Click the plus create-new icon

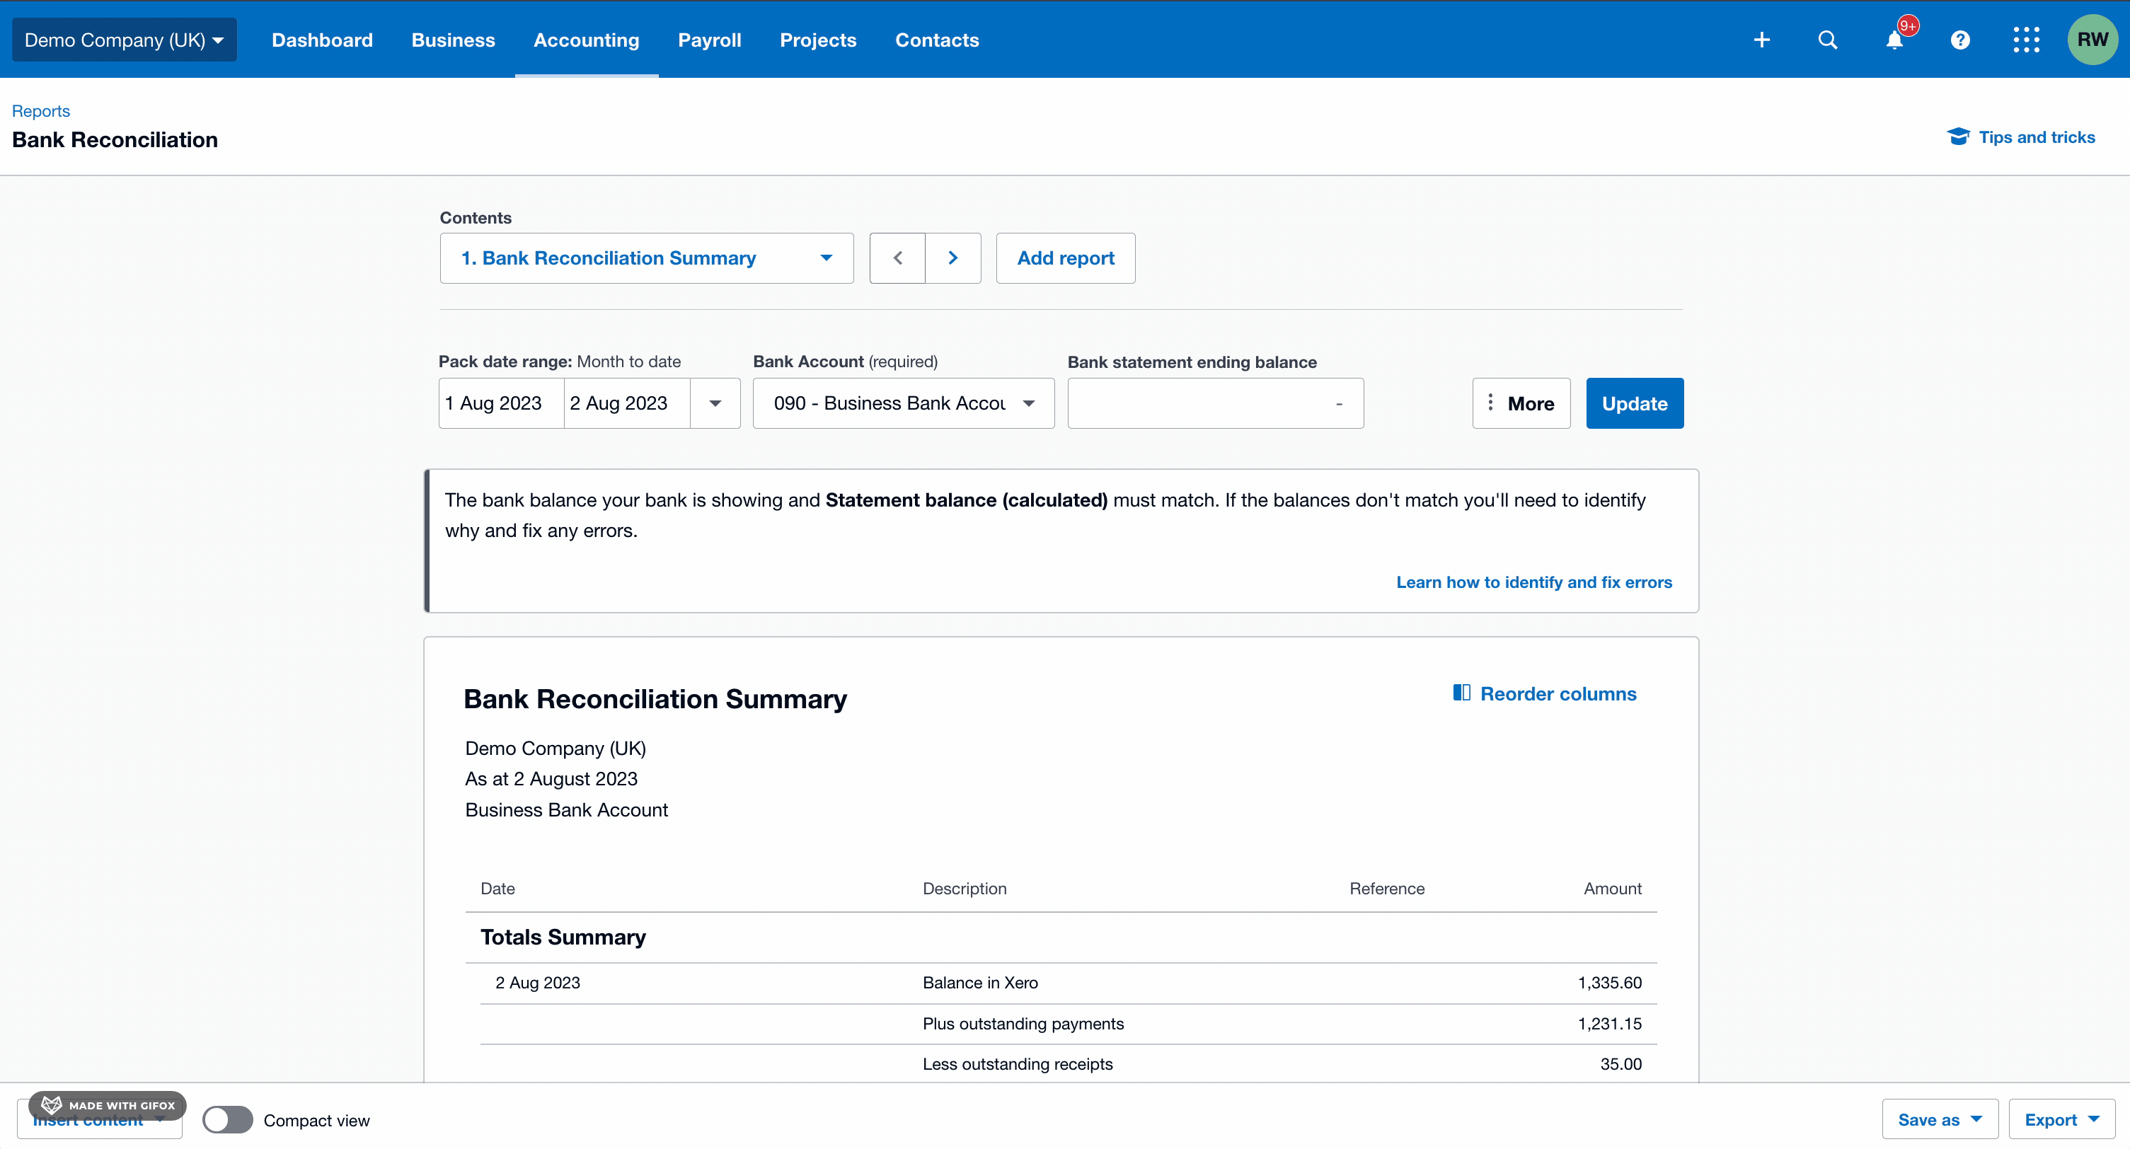click(1761, 40)
